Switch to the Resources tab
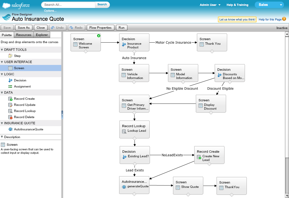 [24, 35]
